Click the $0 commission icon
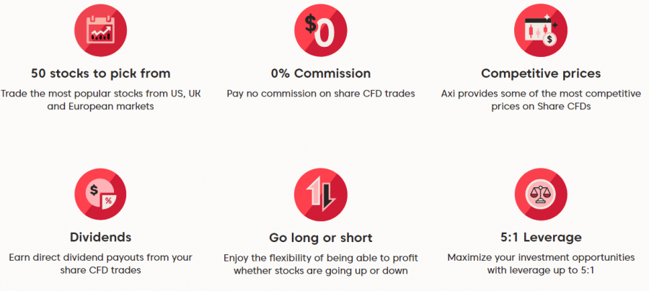649x291 pixels. [320, 31]
